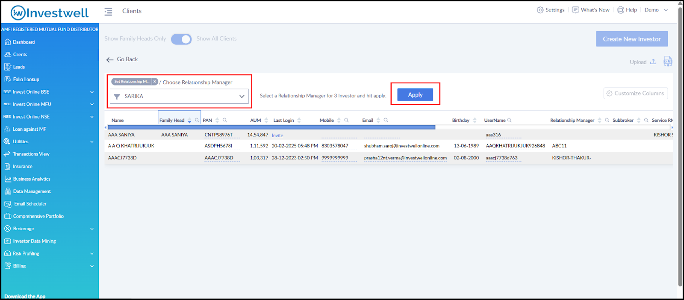Click Create New Investor button

(632, 39)
